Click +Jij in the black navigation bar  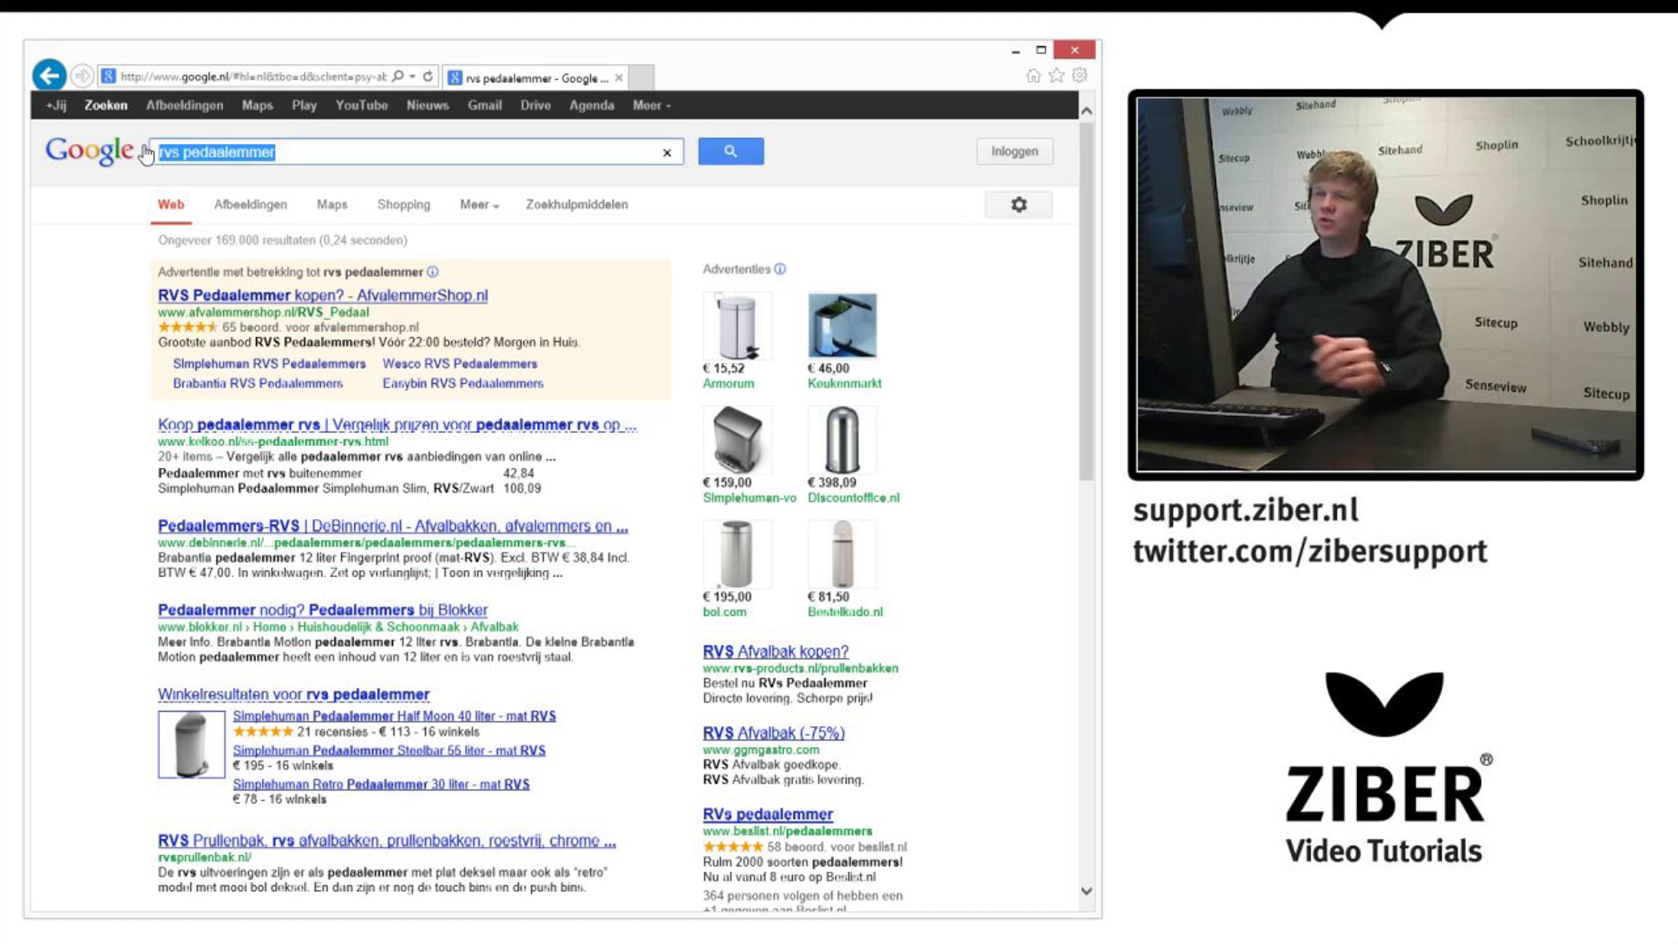56,106
